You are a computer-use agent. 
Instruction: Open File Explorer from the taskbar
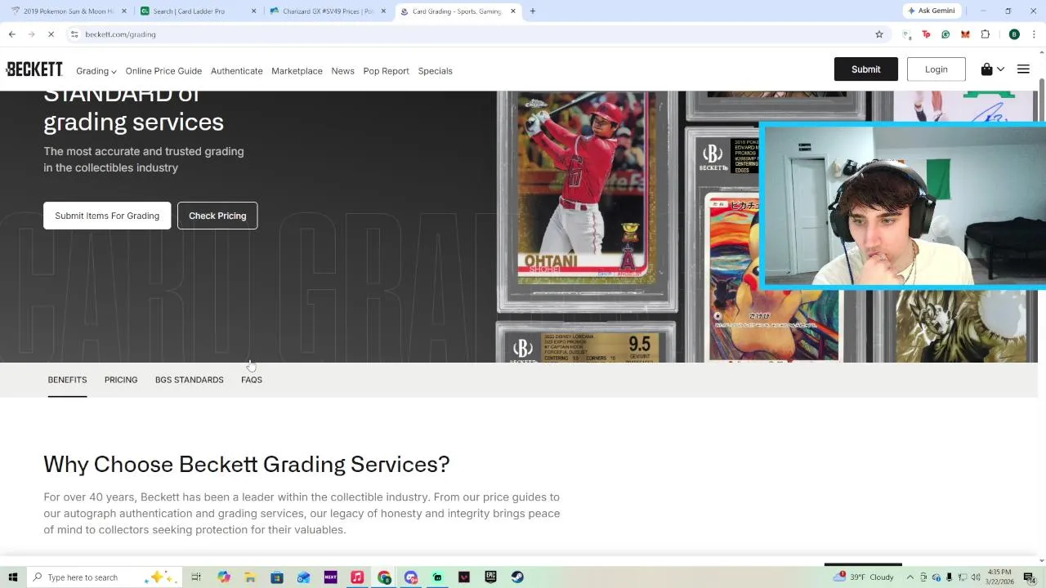[250, 577]
